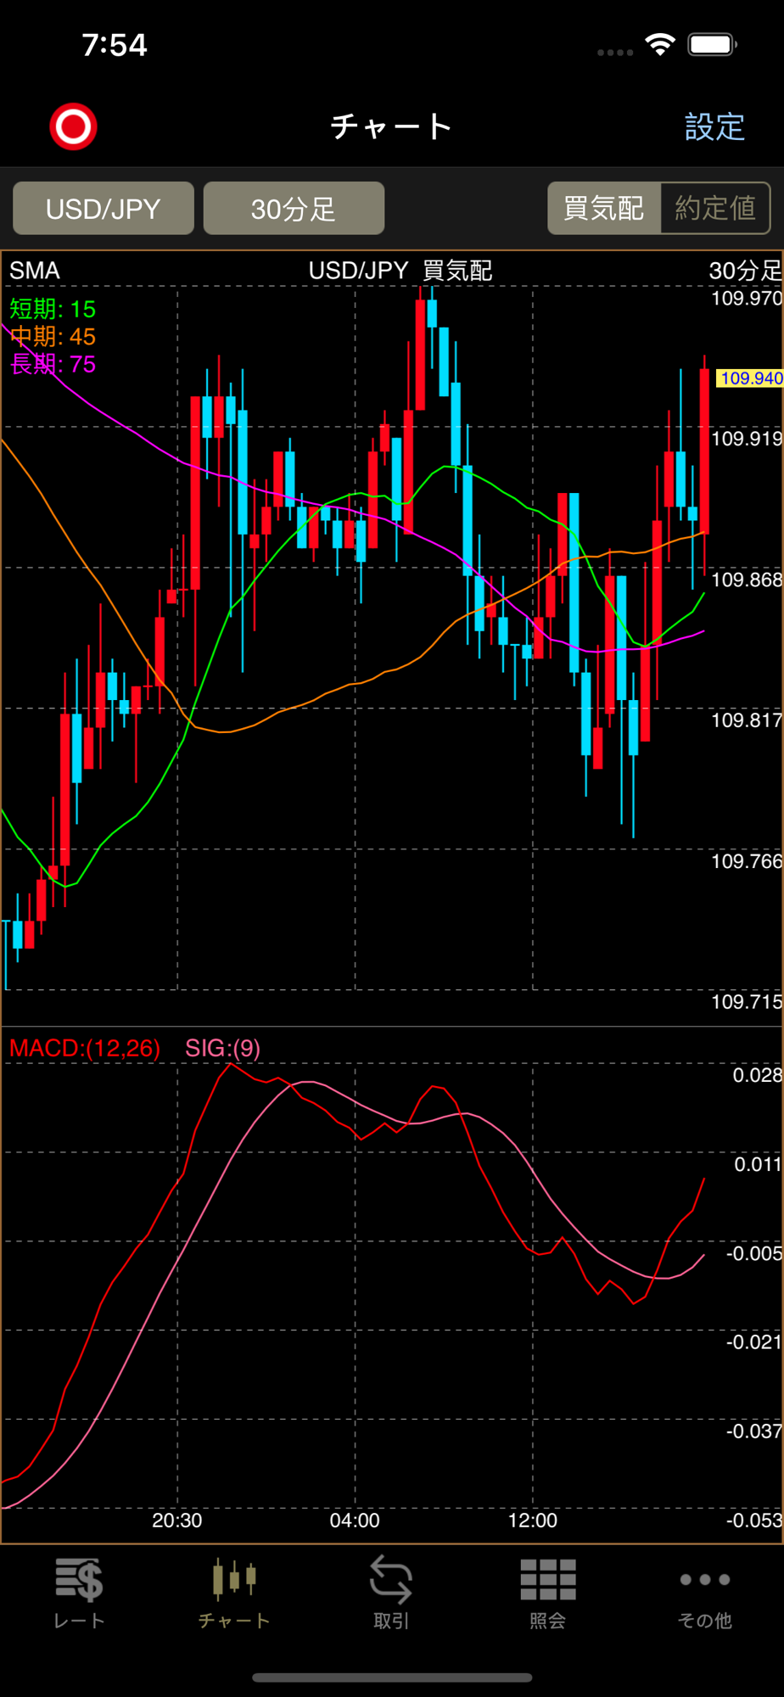784x1697 pixels.
Task: Tap the red circle logo icon
Action: [x=74, y=126]
